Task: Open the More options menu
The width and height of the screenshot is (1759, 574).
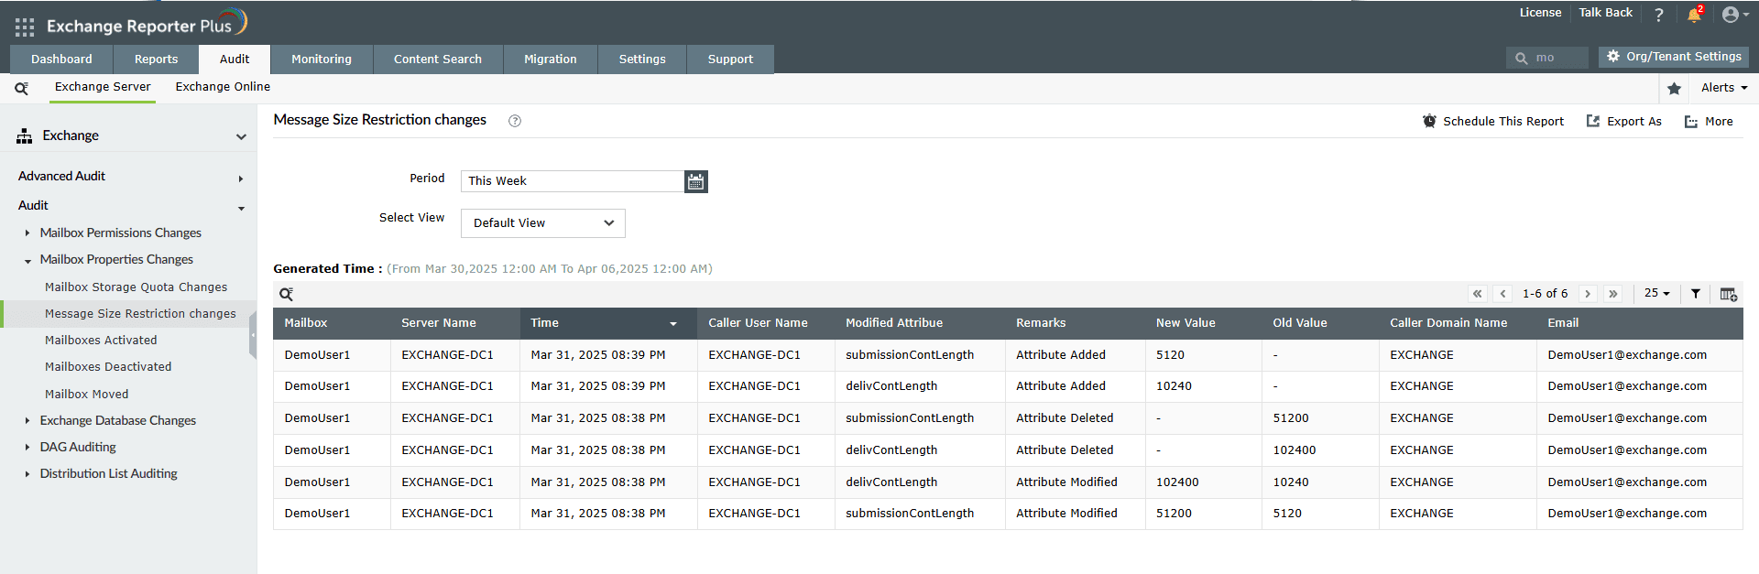Action: (1709, 121)
